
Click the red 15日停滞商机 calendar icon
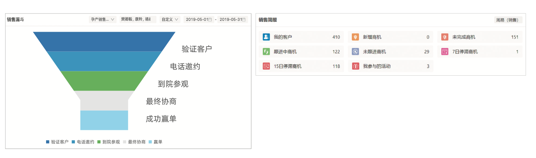pyautogui.click(x=266, y=66)
